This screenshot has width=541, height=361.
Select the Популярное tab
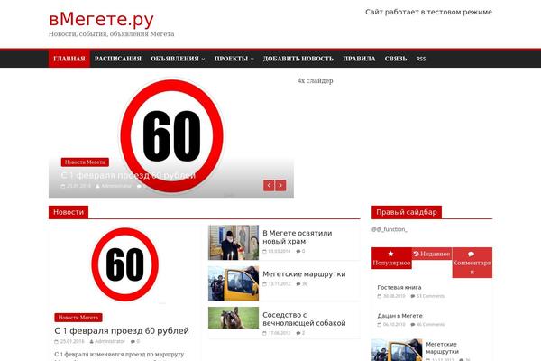[x=391, y=258]
